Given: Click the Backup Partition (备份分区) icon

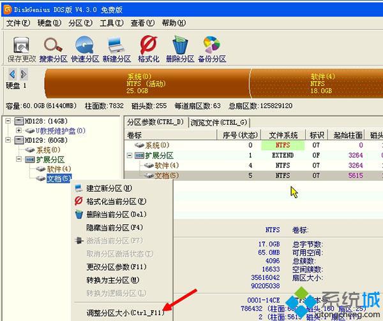Looking at the screenshot, I should pyautogui.click(x=212, y=45).
